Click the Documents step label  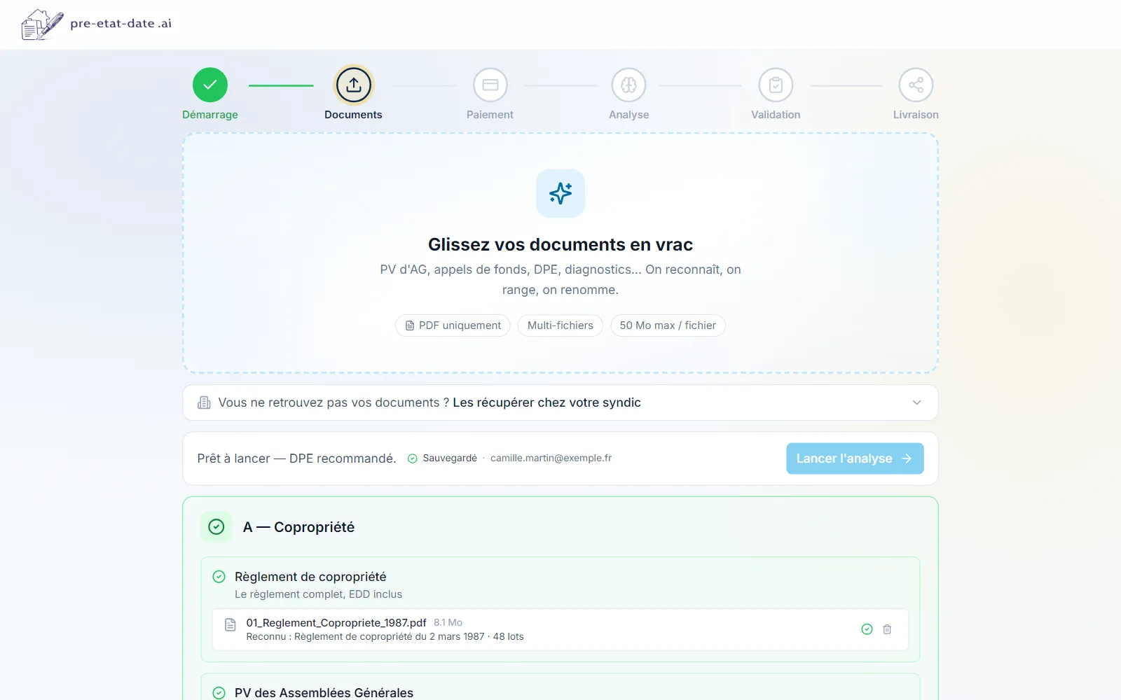pos(353,115)
